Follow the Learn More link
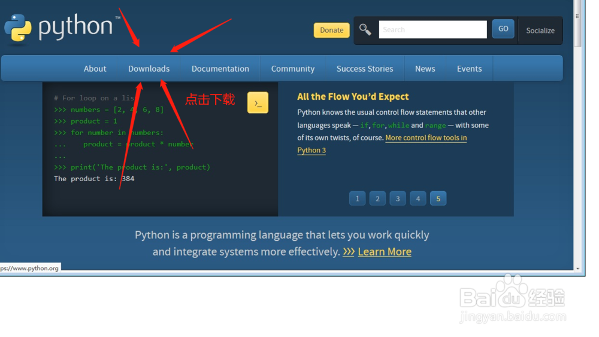599x337 pixels. 385,252
